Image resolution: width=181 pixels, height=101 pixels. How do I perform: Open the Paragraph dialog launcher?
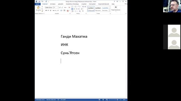86,13
